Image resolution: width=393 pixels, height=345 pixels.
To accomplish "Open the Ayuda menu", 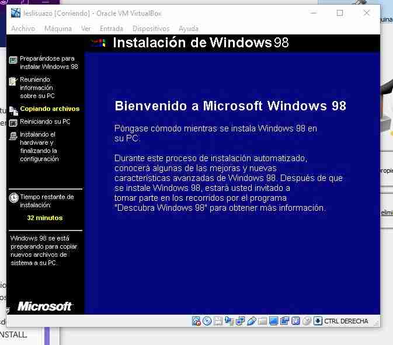I will coord(188,29).
